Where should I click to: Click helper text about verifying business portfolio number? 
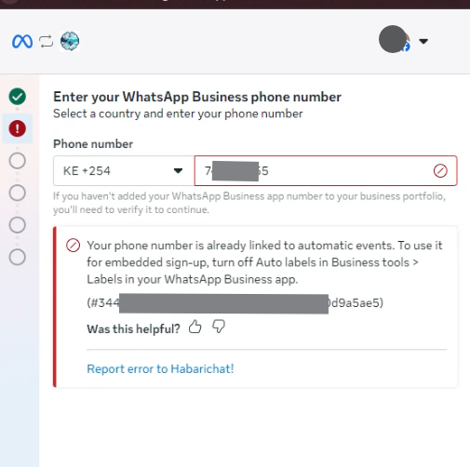tap(249, 203)
